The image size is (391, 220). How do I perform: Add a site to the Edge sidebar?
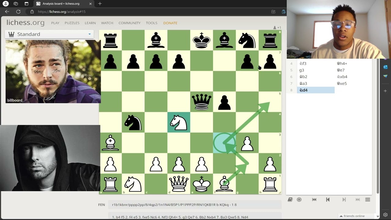[x=385, y=91]
